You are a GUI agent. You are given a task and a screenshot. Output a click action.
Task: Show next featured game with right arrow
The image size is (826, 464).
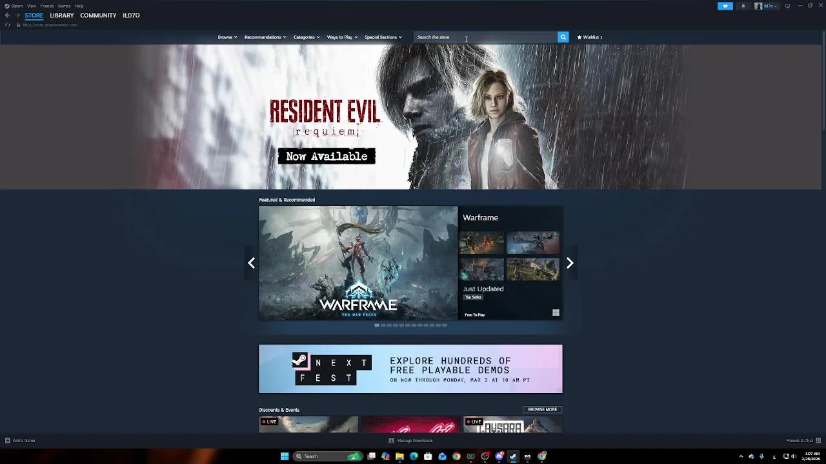(570, 263)
